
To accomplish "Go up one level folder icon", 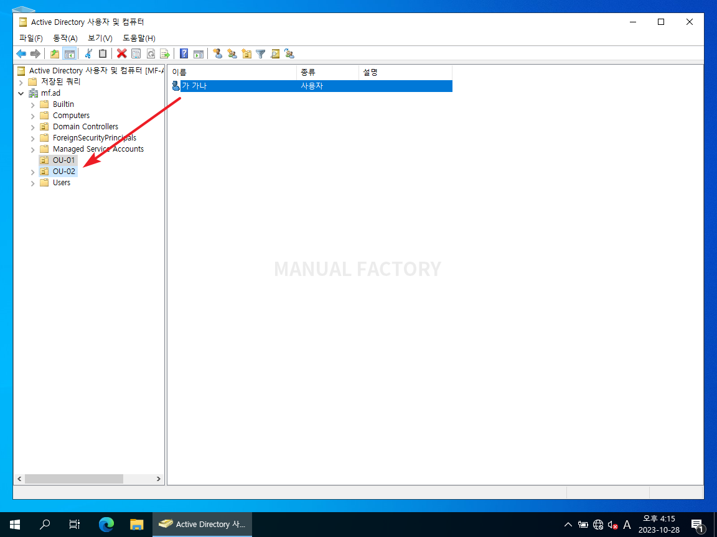I will [54, 54].
